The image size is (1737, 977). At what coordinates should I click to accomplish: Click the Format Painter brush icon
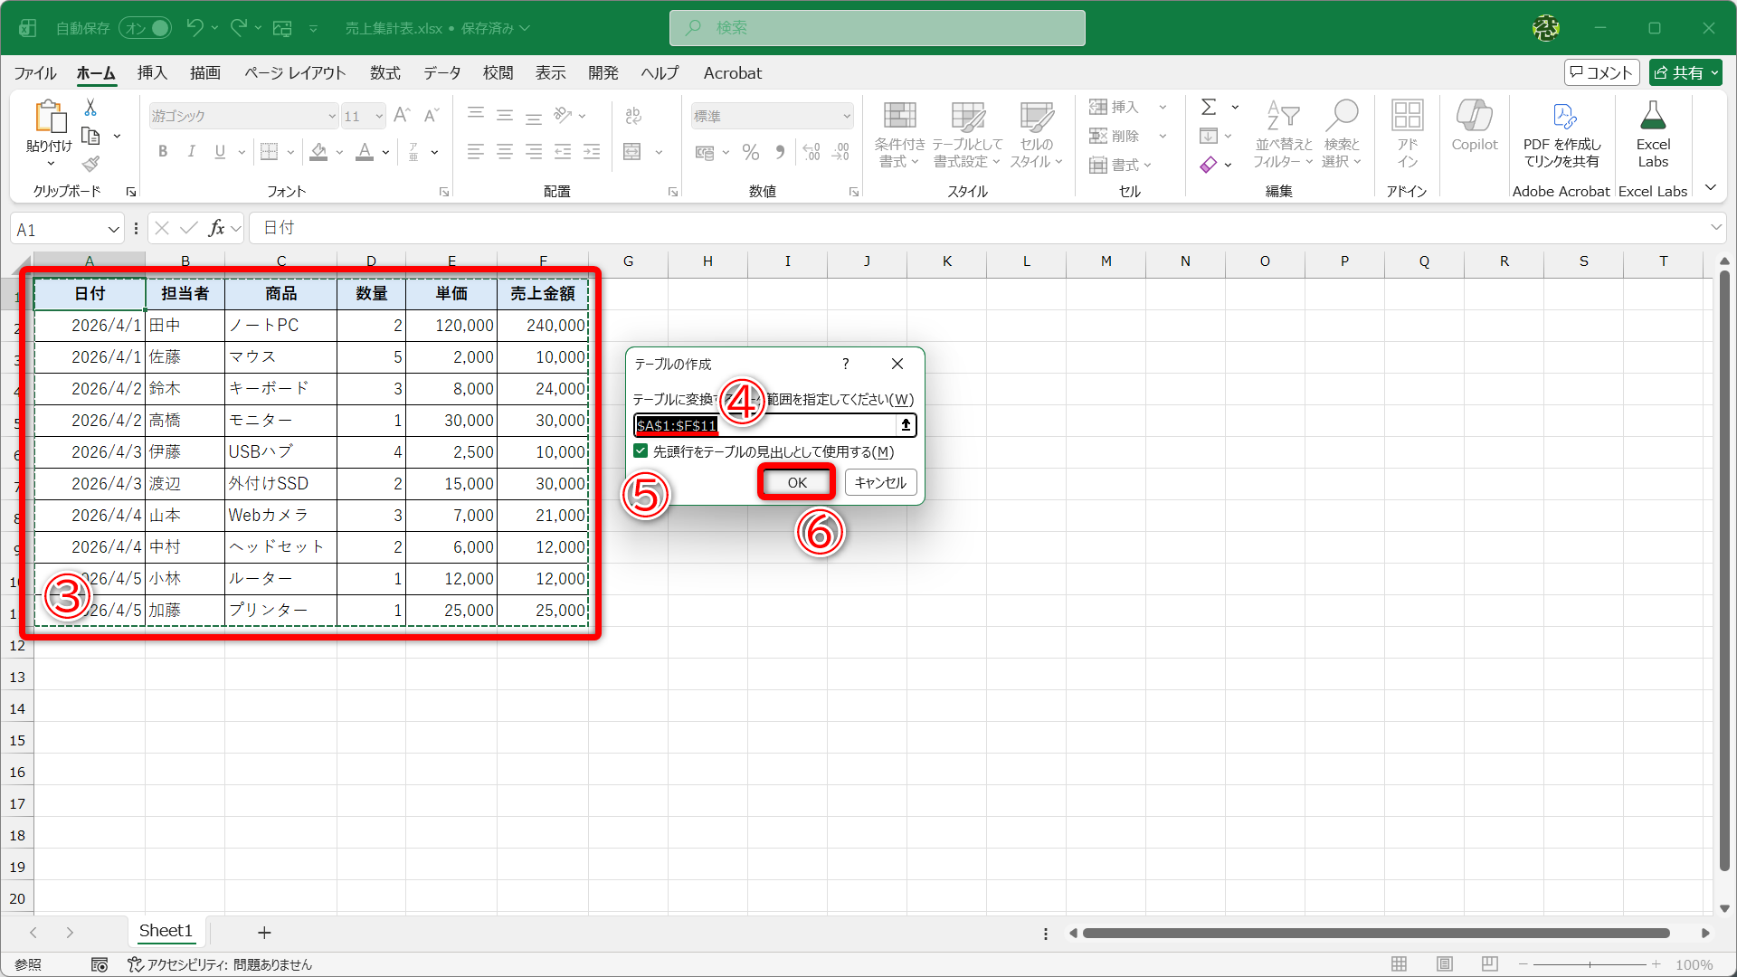coord(90,164)
